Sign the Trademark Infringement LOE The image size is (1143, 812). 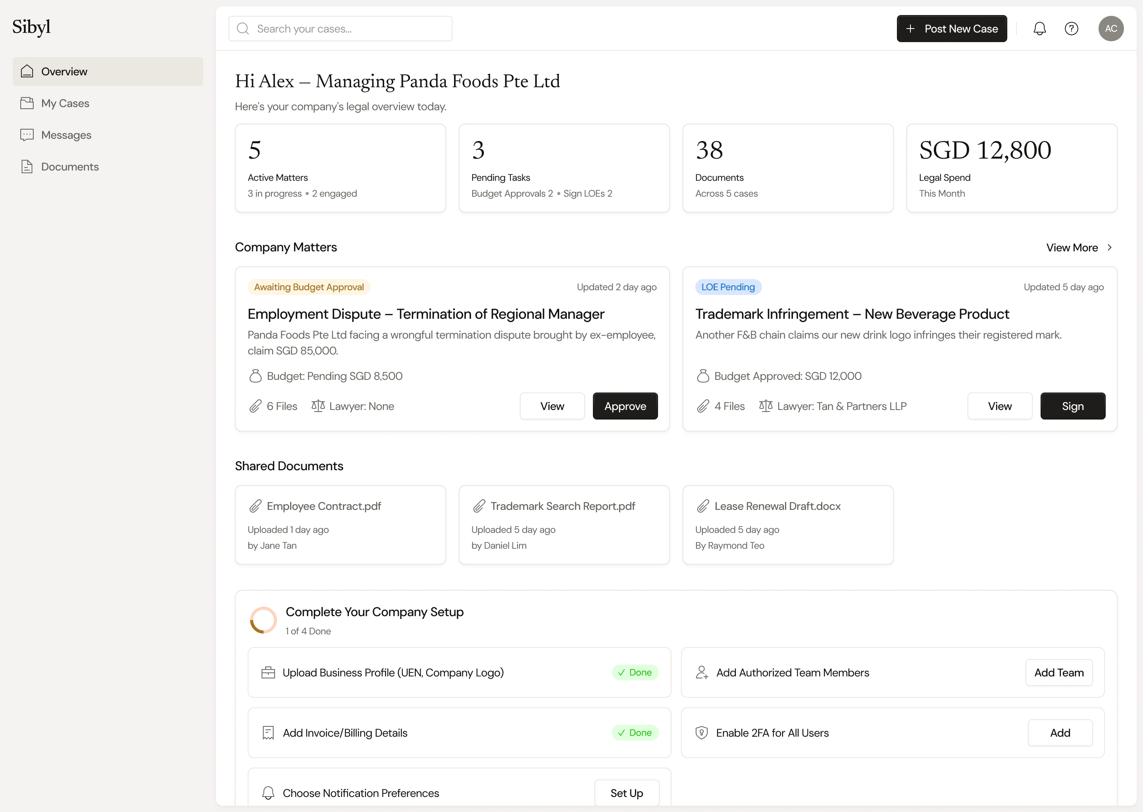pos(1072,406)
